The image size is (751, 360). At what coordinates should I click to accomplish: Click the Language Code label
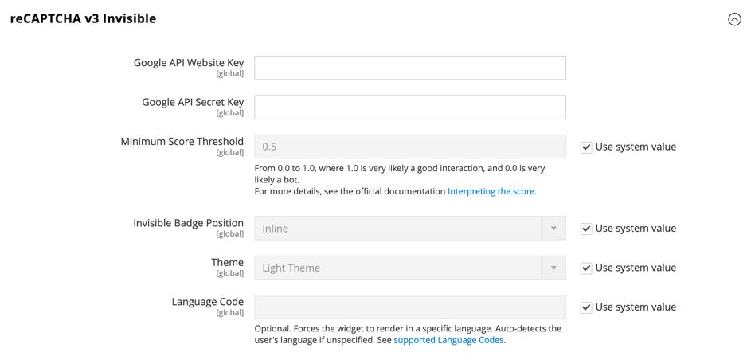click(x=207, y=302)
